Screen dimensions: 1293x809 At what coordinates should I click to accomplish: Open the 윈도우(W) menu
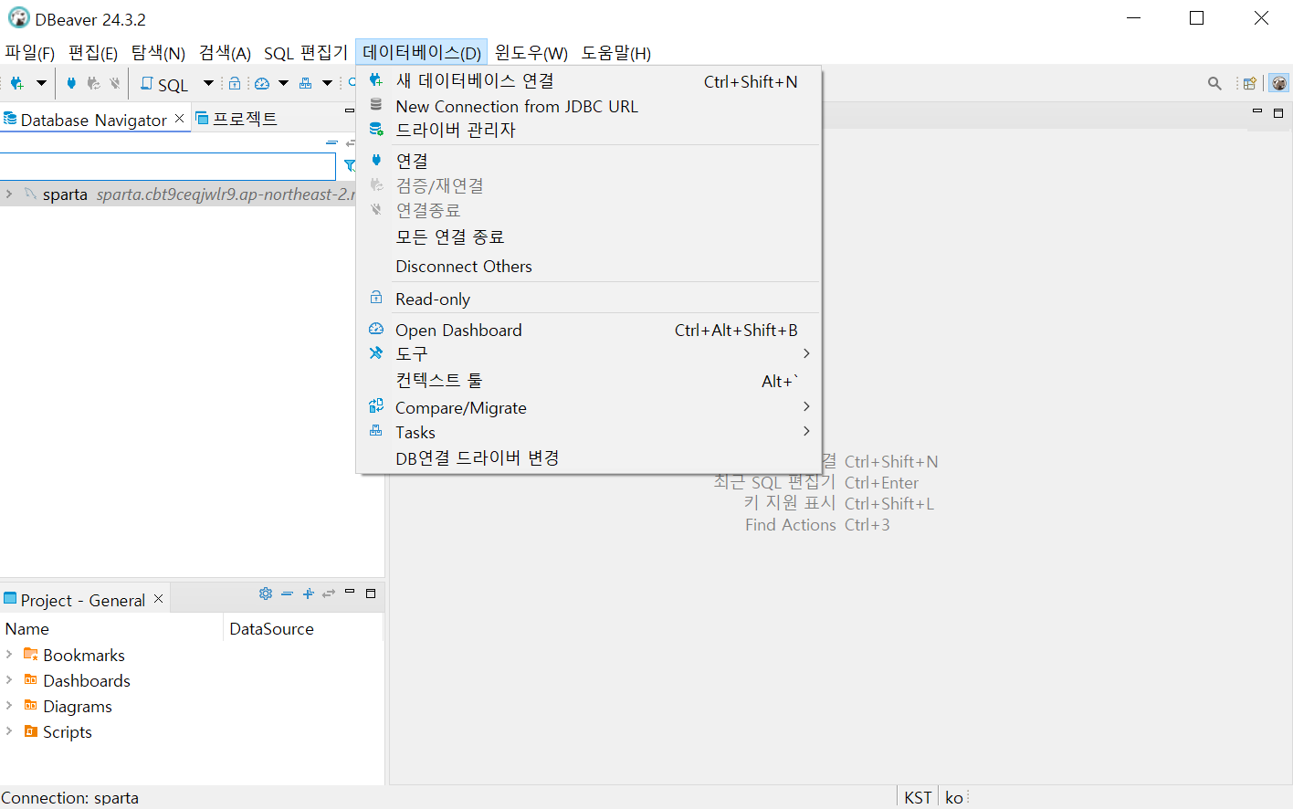tap(531, 53)
